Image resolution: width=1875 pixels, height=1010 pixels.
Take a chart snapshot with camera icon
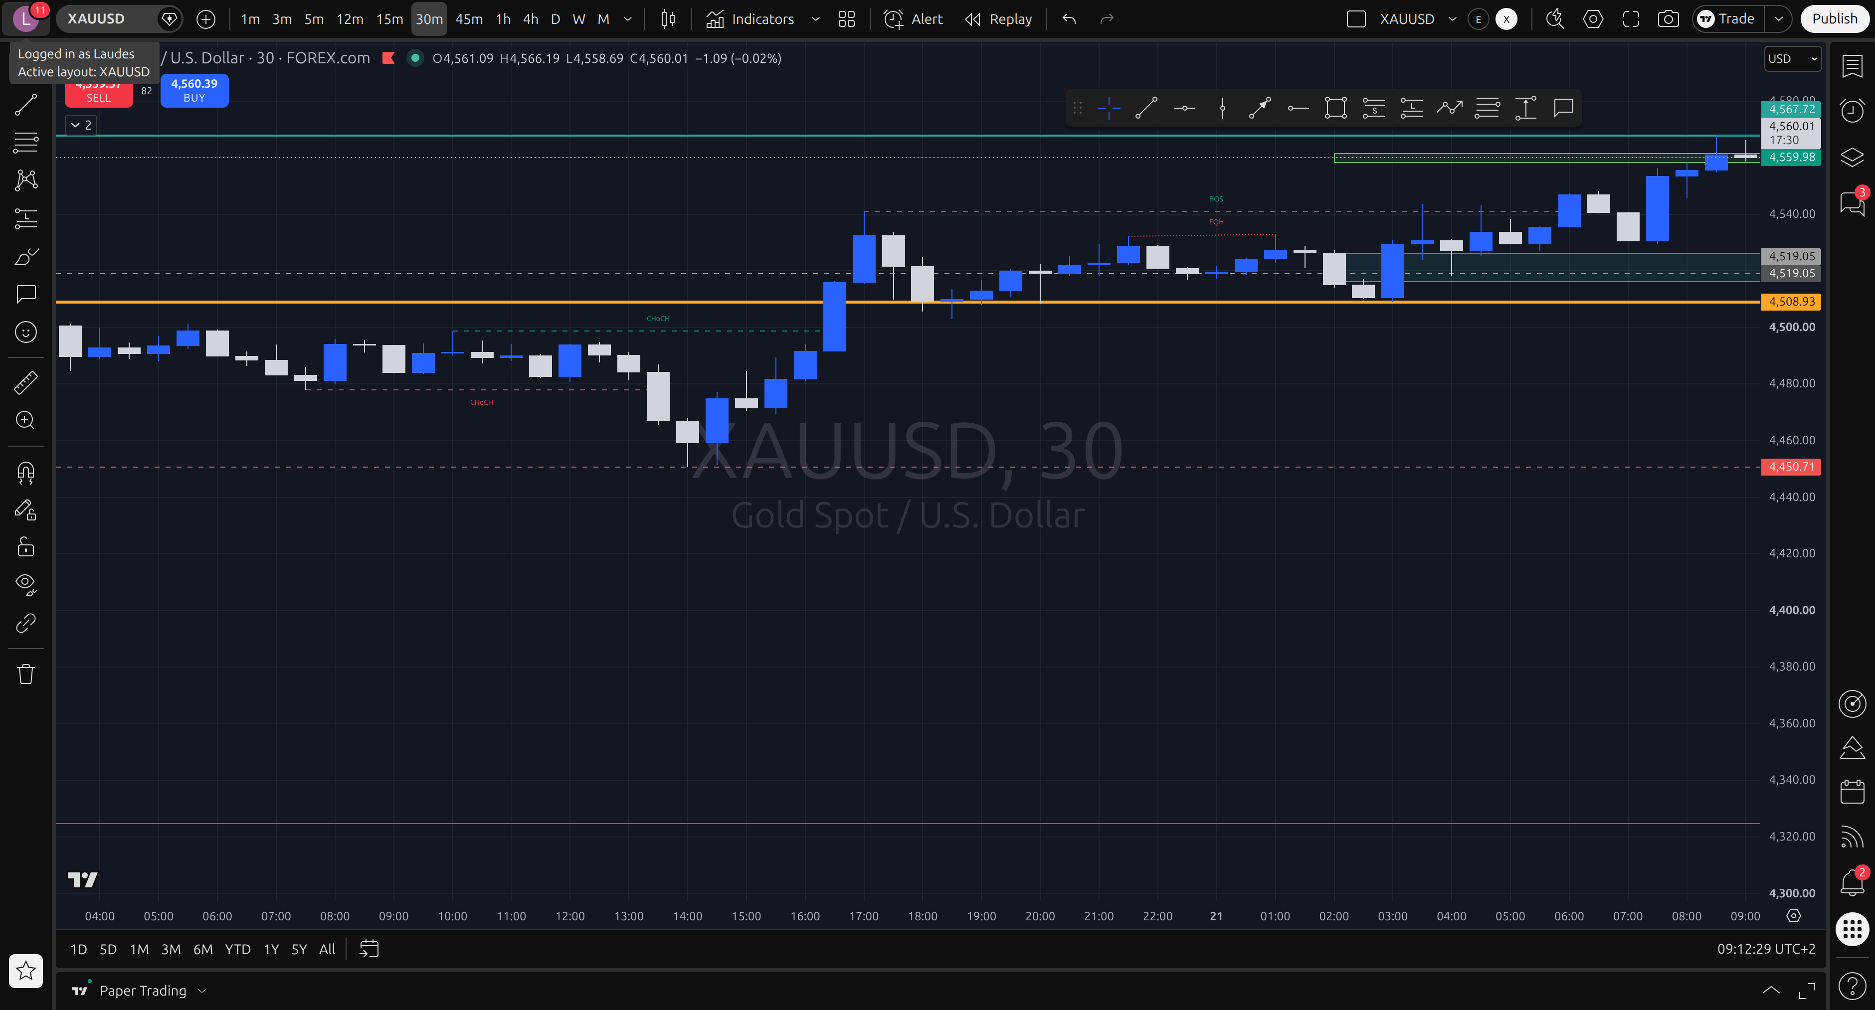point(1668,19)
